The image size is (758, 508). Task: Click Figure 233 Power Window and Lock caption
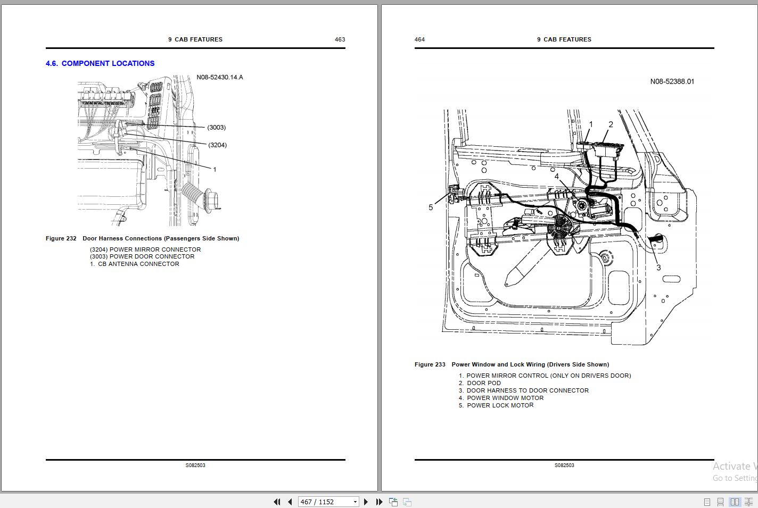[512, 364]
